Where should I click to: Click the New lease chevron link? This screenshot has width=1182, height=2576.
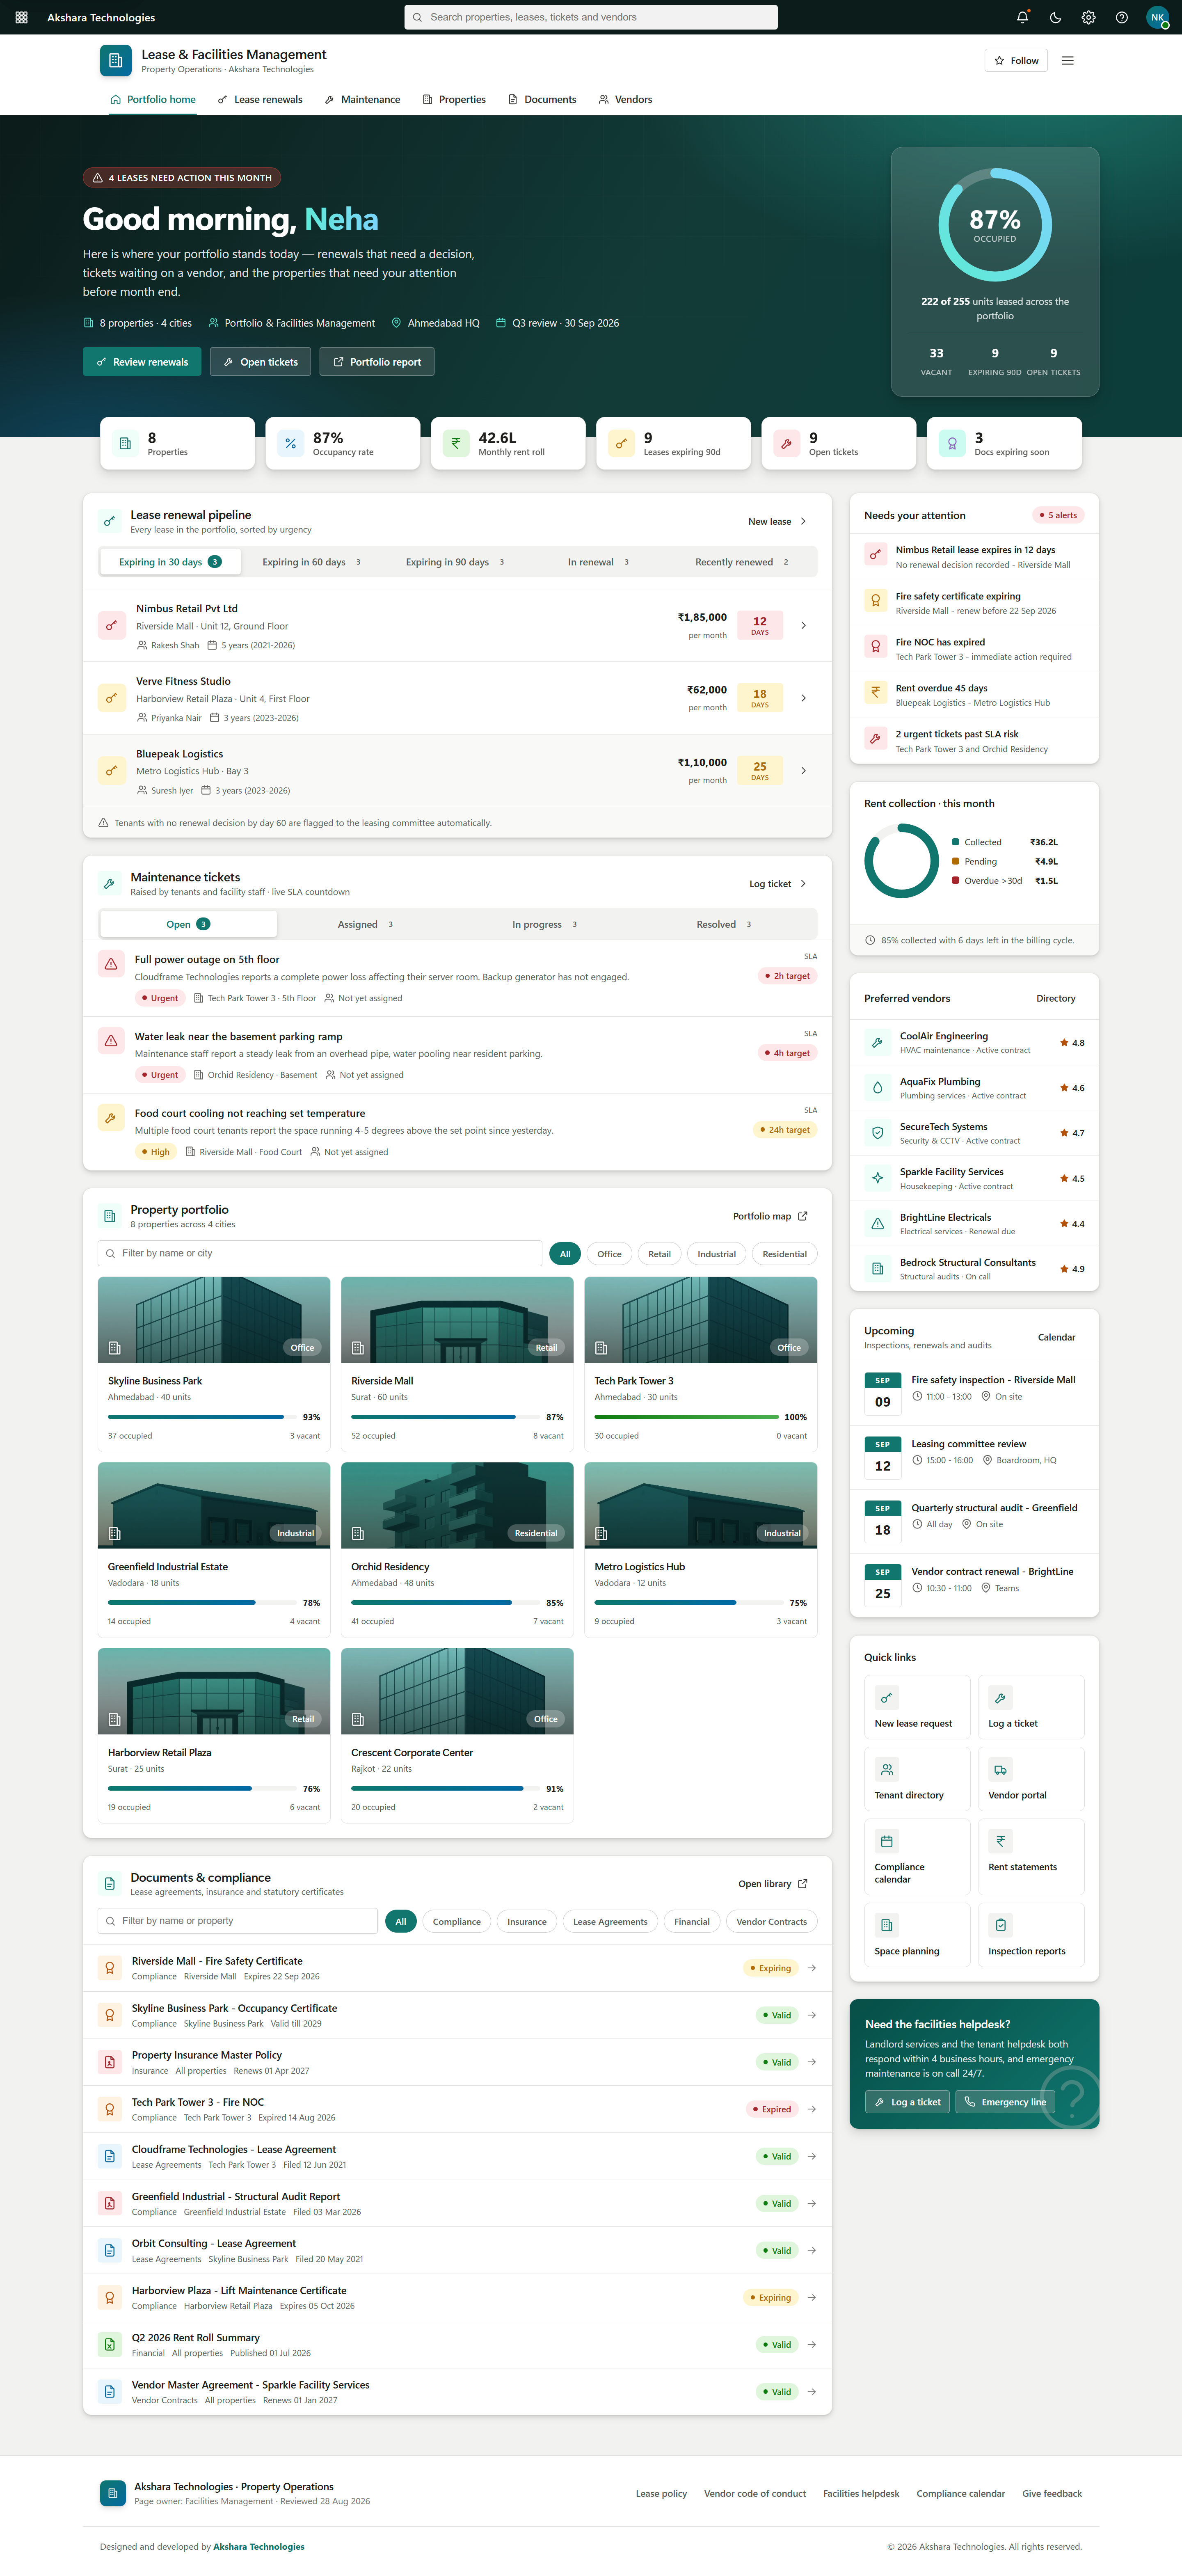point(777,522)
